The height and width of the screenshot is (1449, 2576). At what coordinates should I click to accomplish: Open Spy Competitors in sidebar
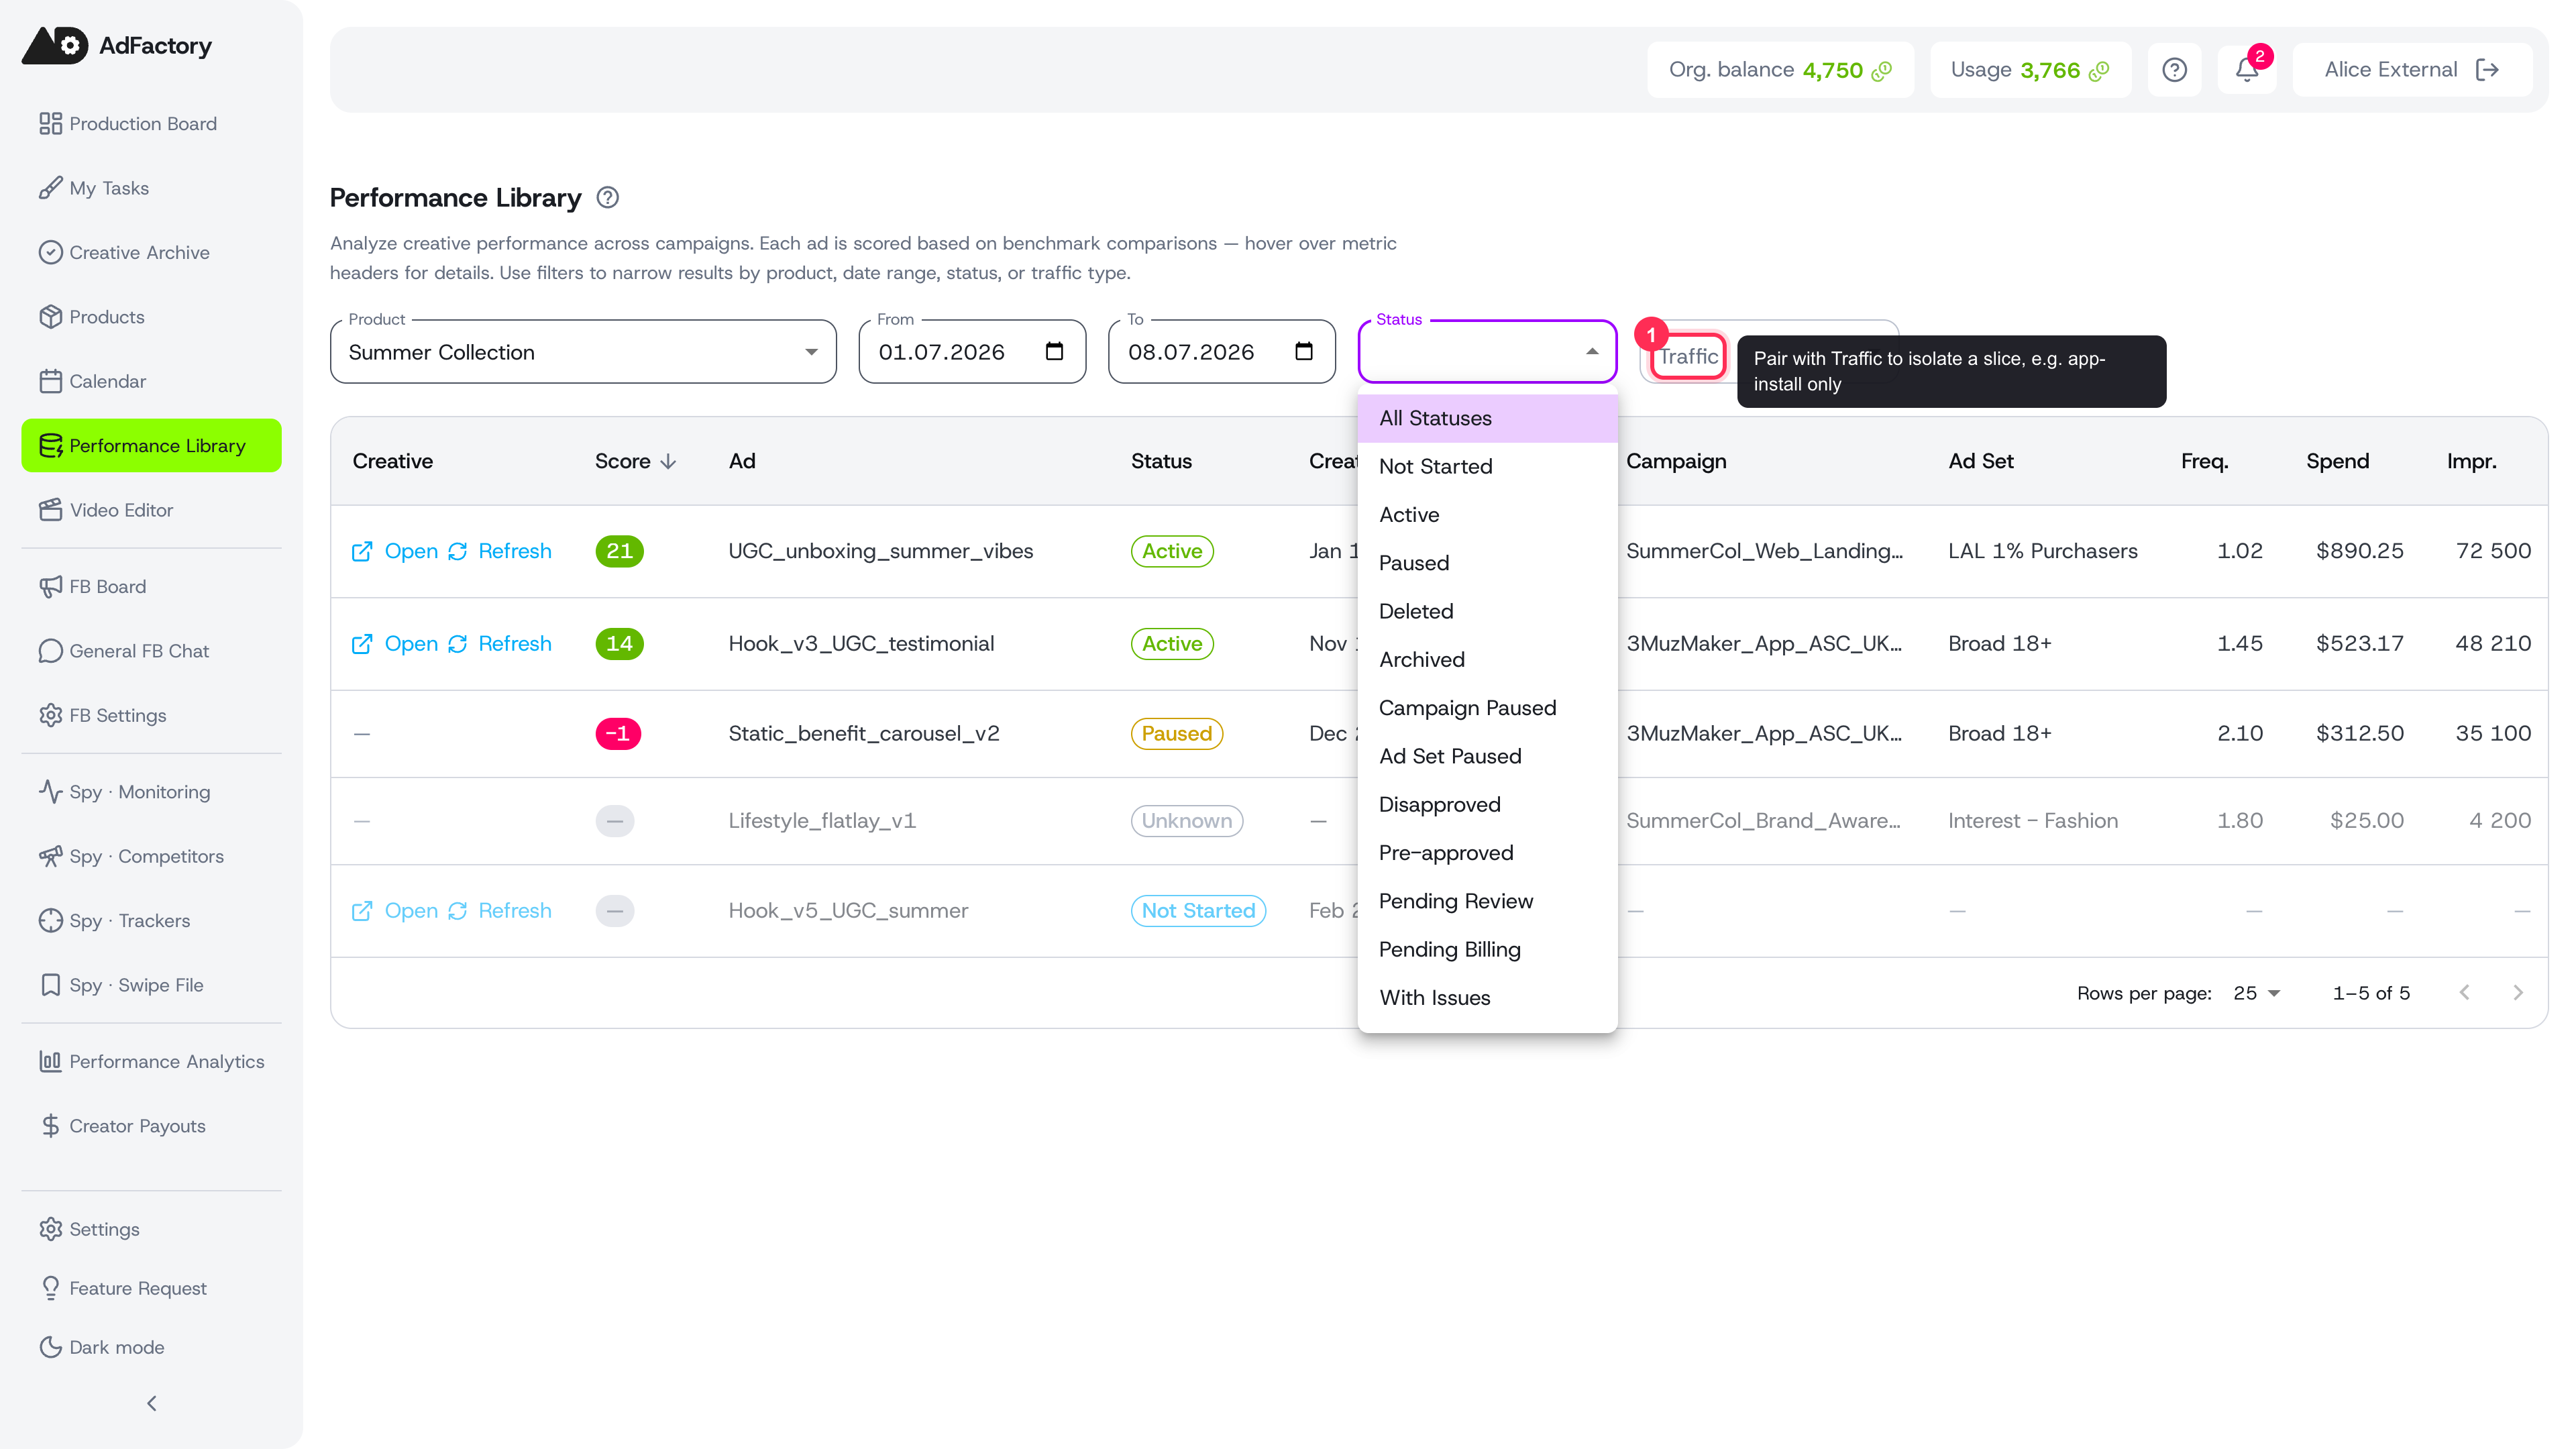151,857
